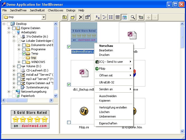Uncheck the db1_Backup.mdb file checkbox
The height and width of the screenshot is (140, 186).
pyautogui.click(x=69, y=84)
